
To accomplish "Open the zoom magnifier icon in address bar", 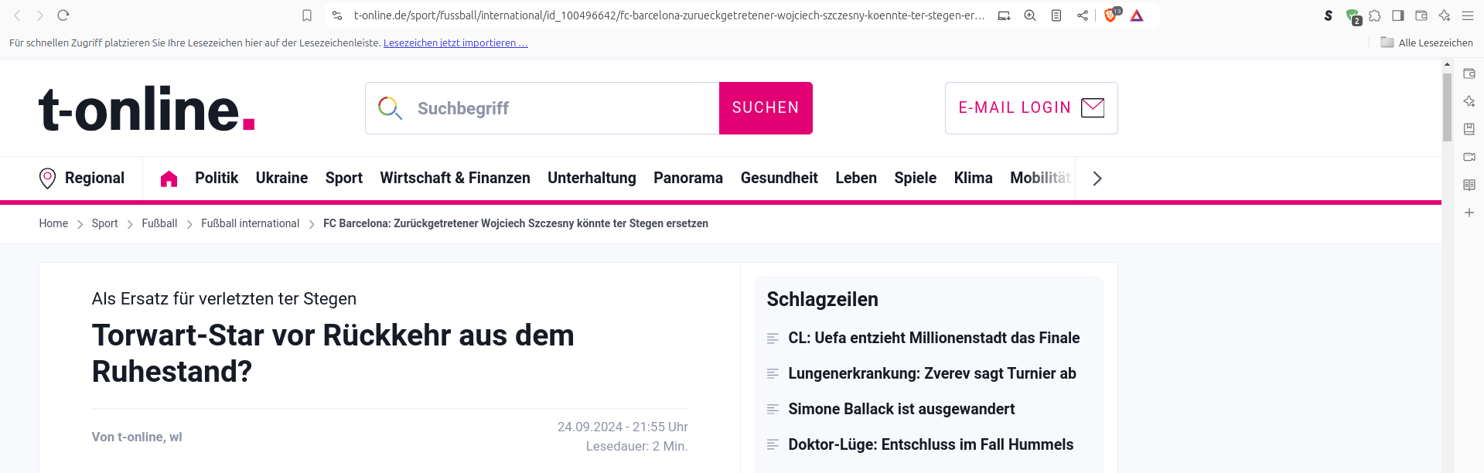I will [x=1030, y=15].
